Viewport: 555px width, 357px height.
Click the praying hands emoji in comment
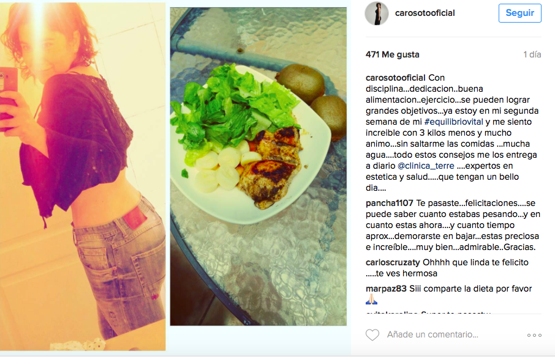point(371,300)
